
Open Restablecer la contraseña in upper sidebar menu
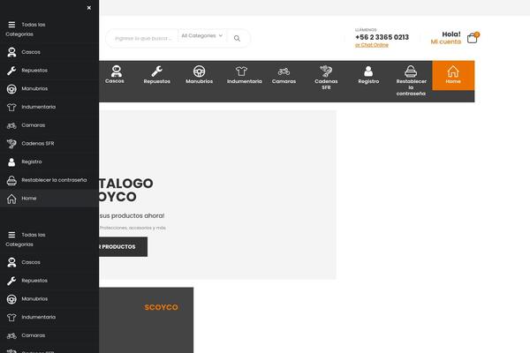coord(49,180)
